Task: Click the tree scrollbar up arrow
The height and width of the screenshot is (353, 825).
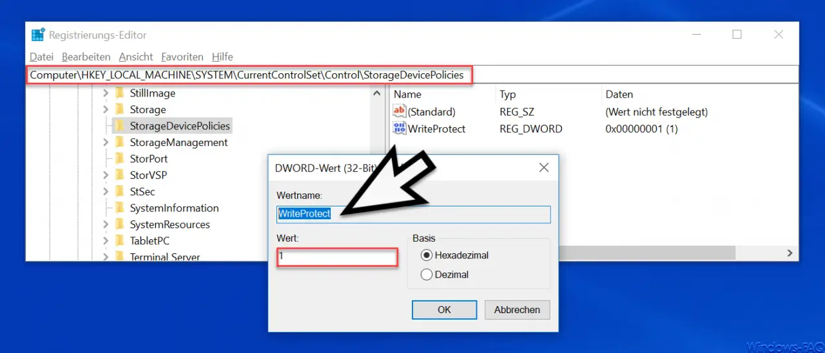Action: pyautogui.click(x=377, y=93)
